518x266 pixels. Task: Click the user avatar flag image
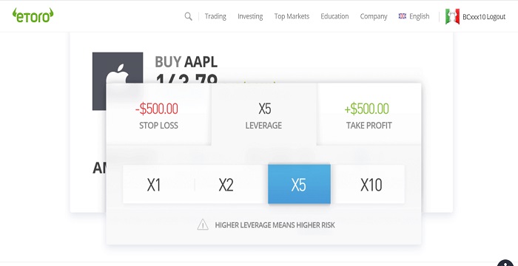pos(452,16)
